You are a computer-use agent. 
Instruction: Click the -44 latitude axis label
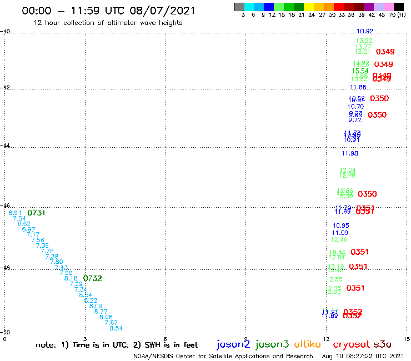pyautogui.click(x=5, y=146)
